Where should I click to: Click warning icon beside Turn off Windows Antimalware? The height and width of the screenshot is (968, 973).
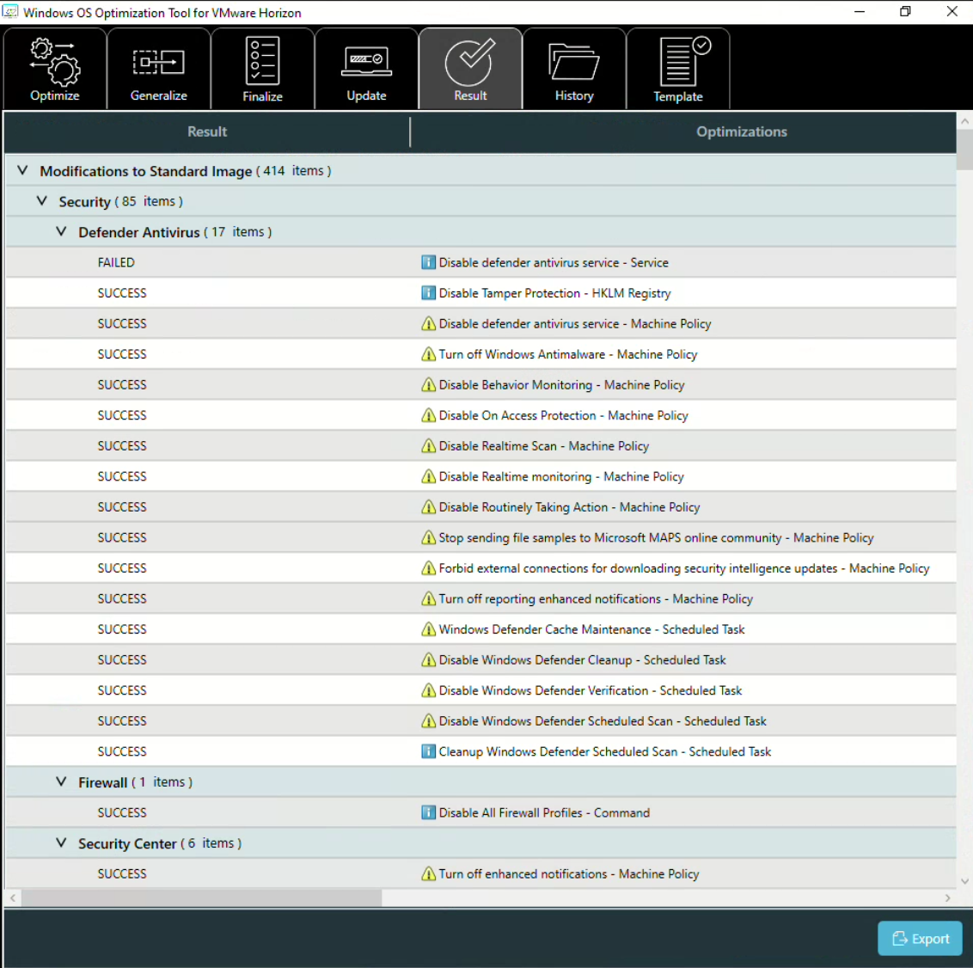428,354
